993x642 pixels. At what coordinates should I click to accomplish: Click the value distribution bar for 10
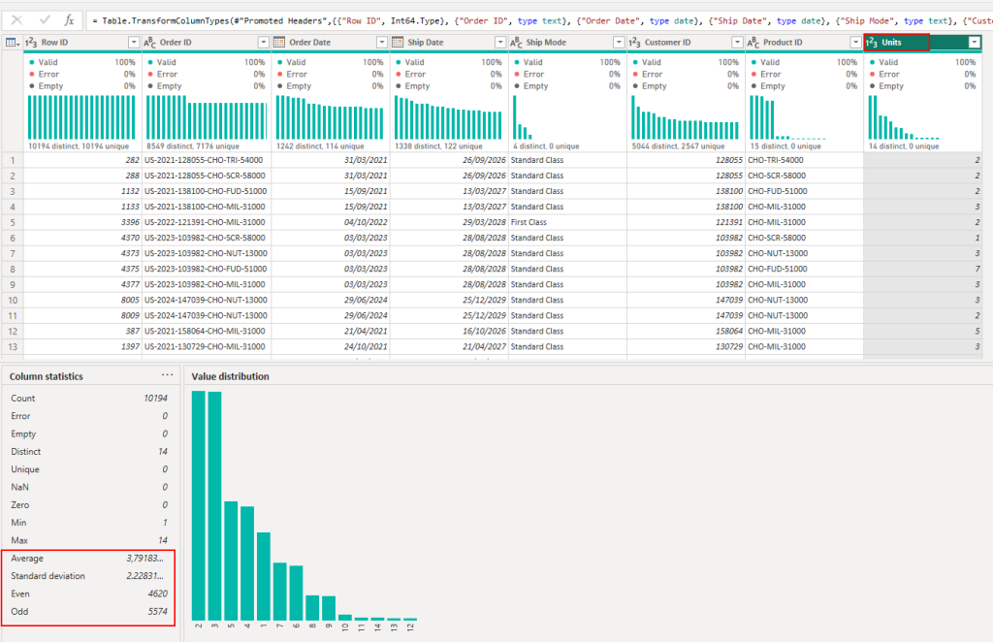click(344, 618)
